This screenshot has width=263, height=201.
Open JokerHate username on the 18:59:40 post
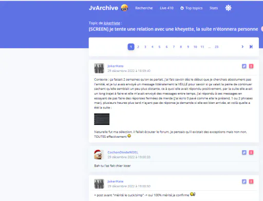(116, 66)
